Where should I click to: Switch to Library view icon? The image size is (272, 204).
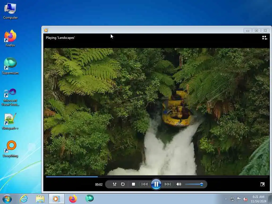265,38
